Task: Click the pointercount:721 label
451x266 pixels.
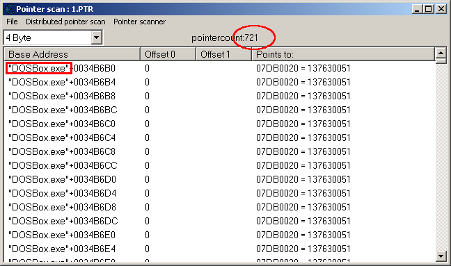Action: (x=225, y=38)
